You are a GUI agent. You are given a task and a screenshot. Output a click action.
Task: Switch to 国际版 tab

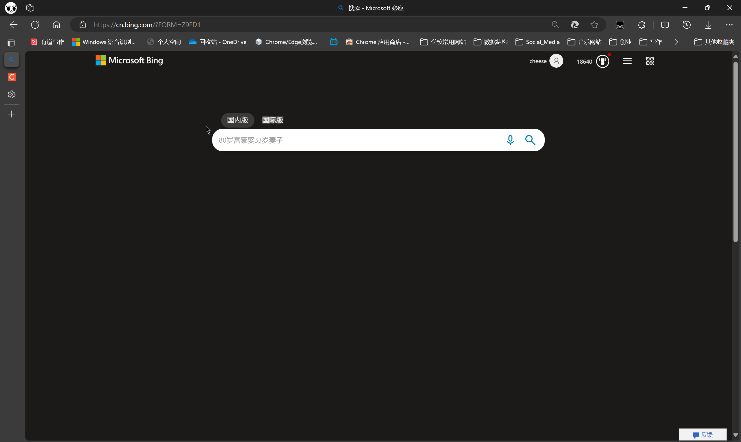point(272,120)
